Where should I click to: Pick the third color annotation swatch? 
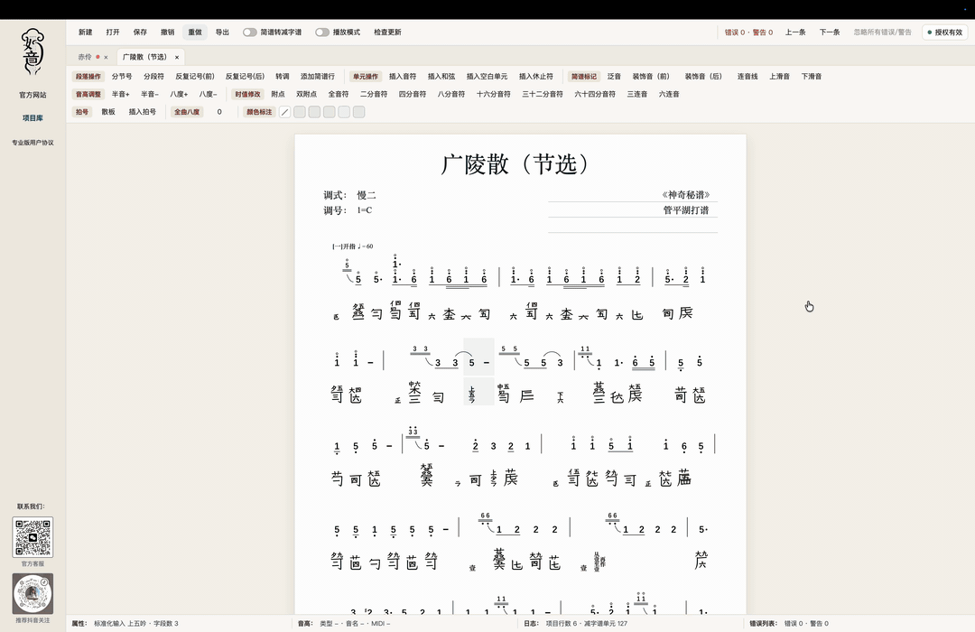[330, 112]
